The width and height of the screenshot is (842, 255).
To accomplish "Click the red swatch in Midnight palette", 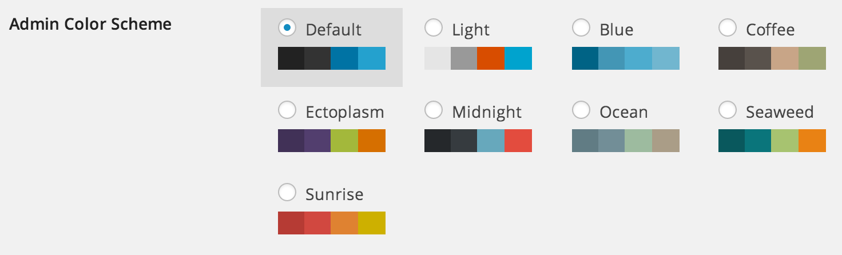I will [518, 141].
